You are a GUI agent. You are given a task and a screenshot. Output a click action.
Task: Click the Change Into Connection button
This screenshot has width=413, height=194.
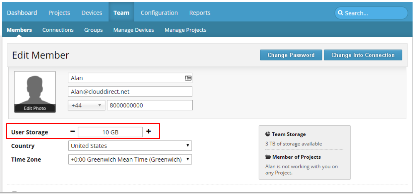point(363,55)
